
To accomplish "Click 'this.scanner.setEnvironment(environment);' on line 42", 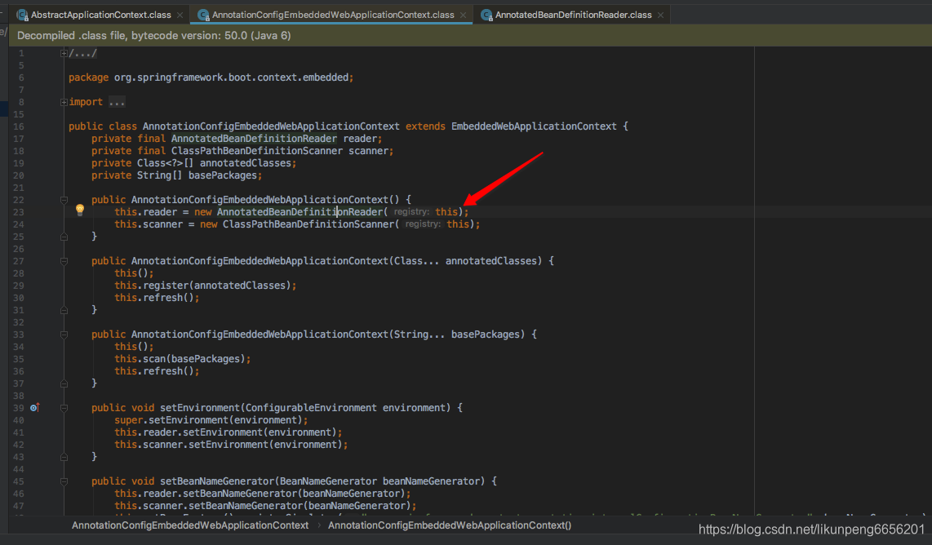I will (231, 445).
